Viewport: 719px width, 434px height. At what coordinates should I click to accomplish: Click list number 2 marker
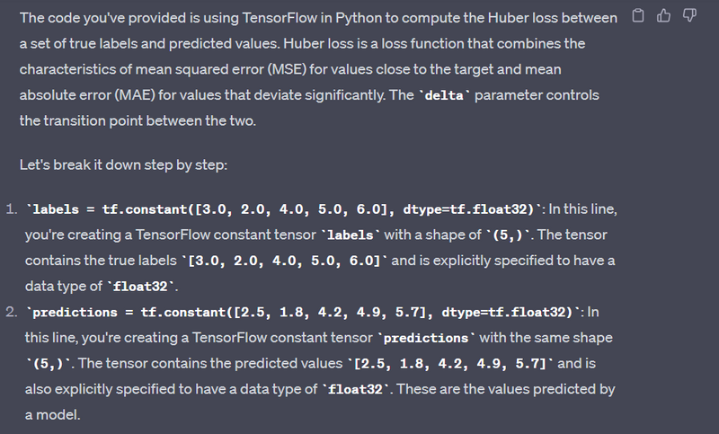(12, 312)
